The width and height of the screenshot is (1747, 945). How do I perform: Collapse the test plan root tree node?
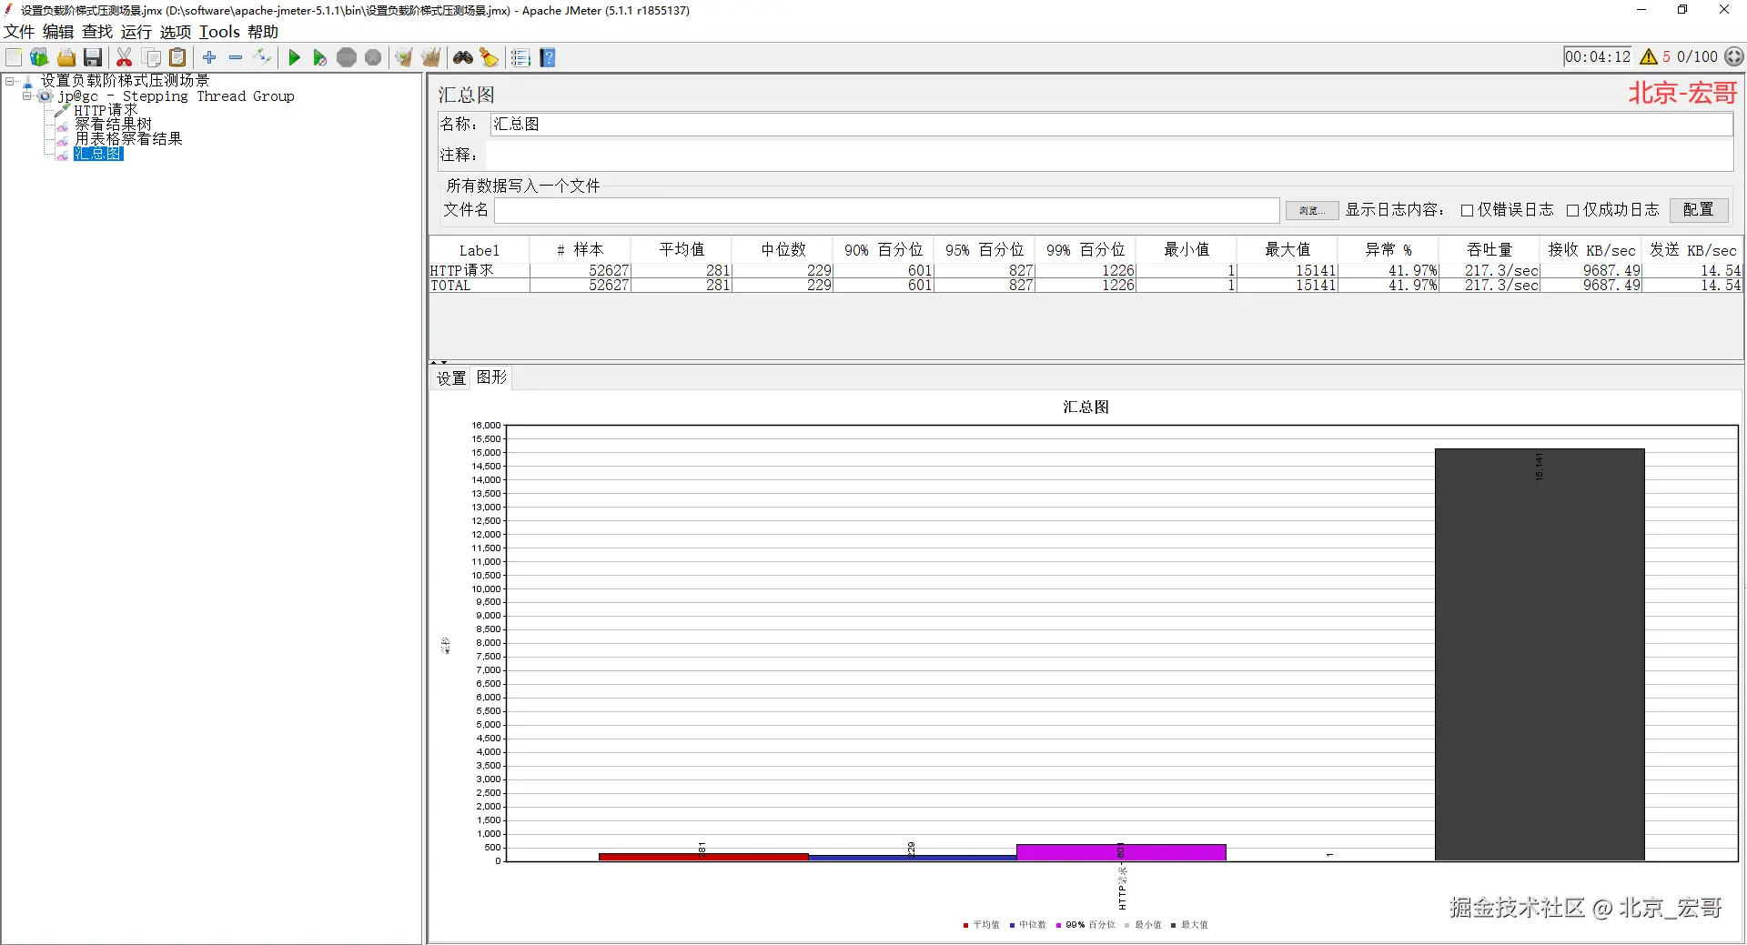(10, 81)
